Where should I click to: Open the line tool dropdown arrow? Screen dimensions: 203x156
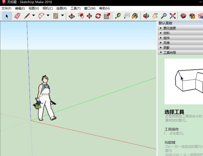pos(33,15)
